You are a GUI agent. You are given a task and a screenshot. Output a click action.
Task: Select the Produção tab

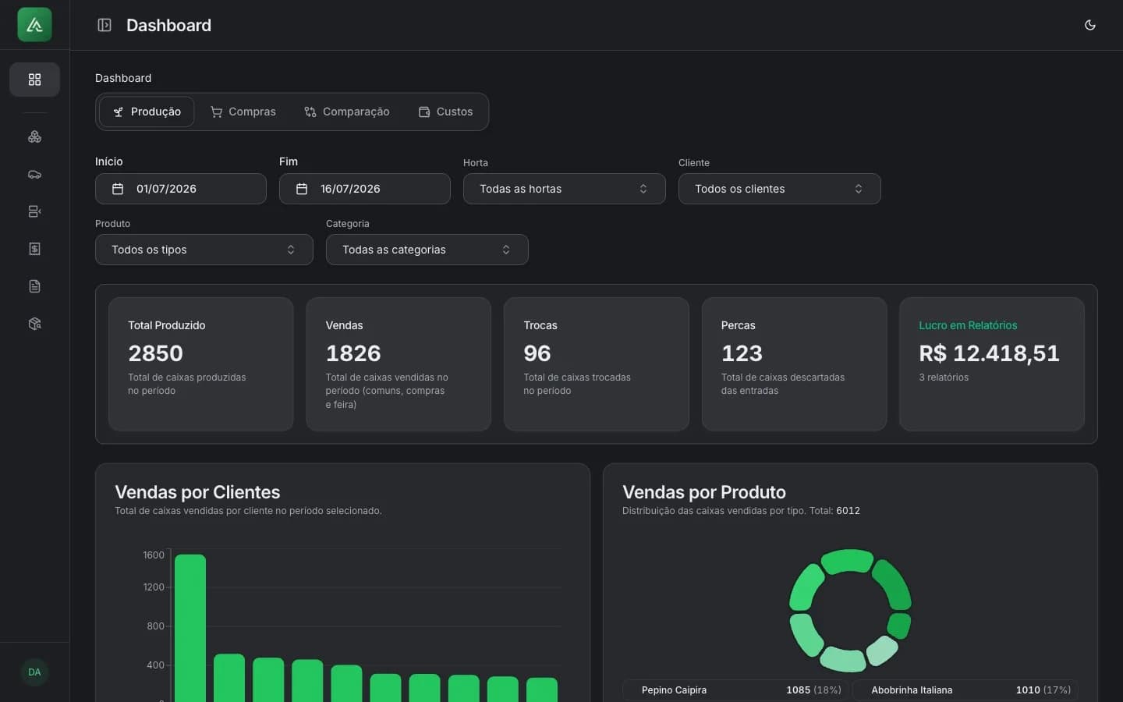[147, 112]
